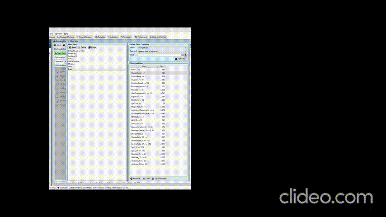Click the Save Changes button
The height and width of the screenshot is (217, 386).
pyautogui.click(x=159, y=179)
